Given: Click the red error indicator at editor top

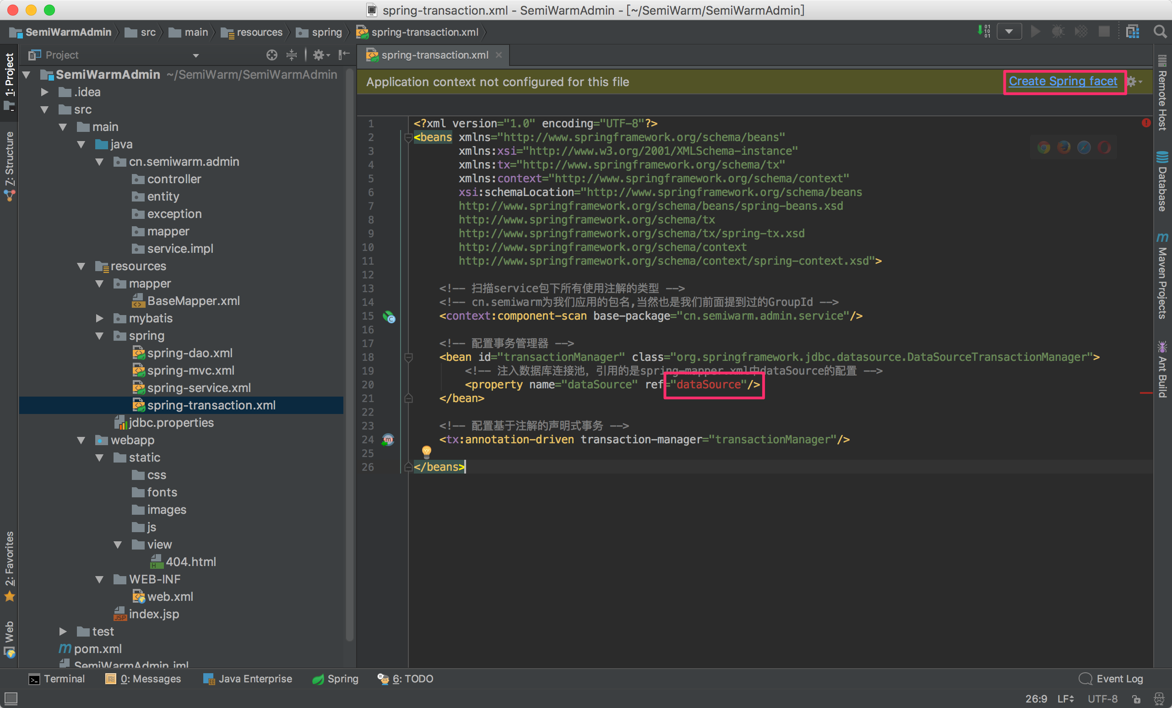Looking at the screenshot, I should (1146, 123).
